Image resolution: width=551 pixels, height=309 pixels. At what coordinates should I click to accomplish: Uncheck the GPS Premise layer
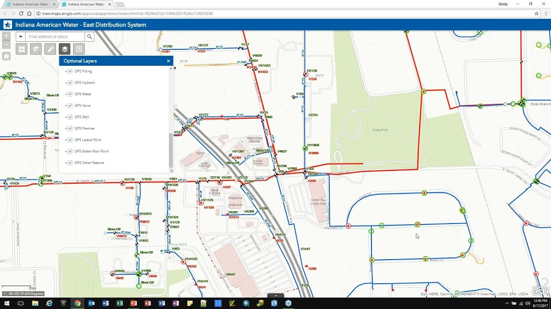tap(70, 128)
